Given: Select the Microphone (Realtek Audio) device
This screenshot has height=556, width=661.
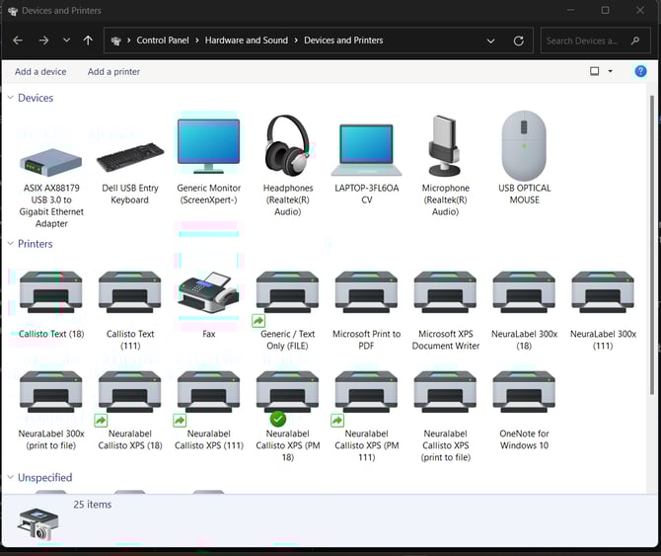Looking at the screenshot, I should click(x=445, y=148).
